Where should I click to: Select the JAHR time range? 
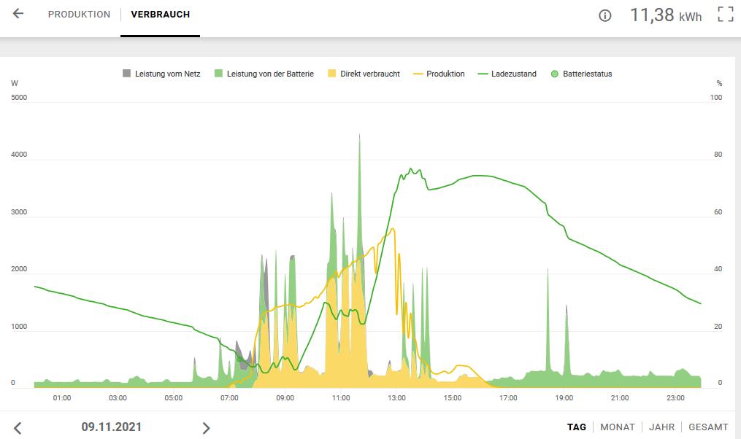click(x=661, y=427)
